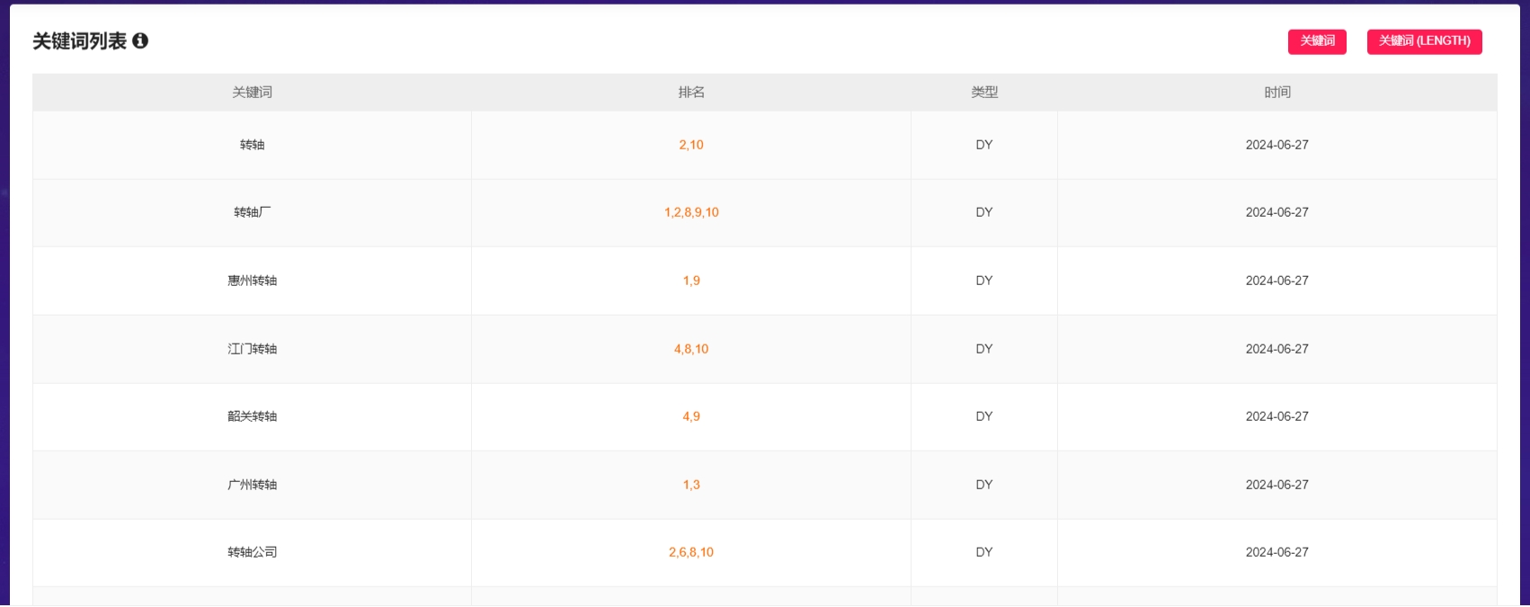Open the 4,9 ranking for 韶关转轴
This screenshot has width=1530, height=607.
691,416
